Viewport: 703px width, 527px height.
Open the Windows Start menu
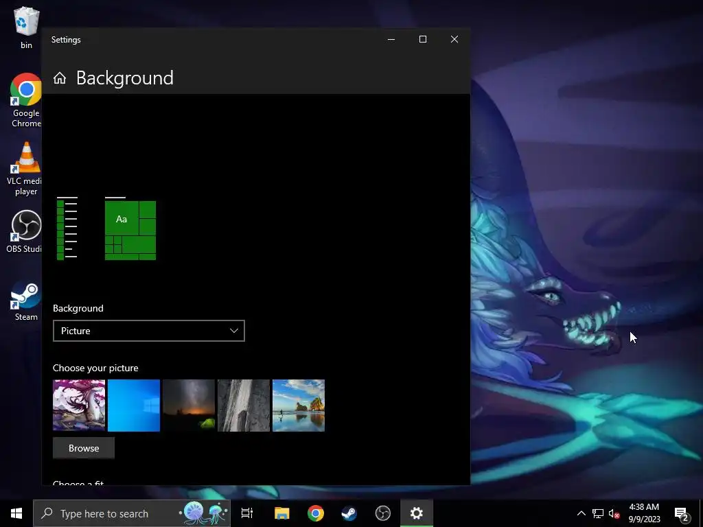click(x=16, y=513)
